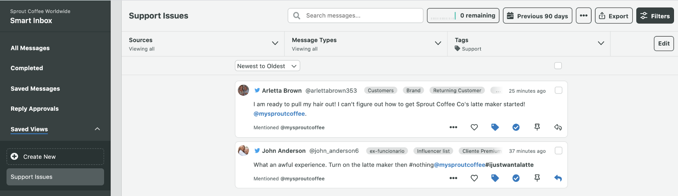The image size is (678, 196).
Task: Click the Export button
Action: pyautogui.click(x=614, y=16)
